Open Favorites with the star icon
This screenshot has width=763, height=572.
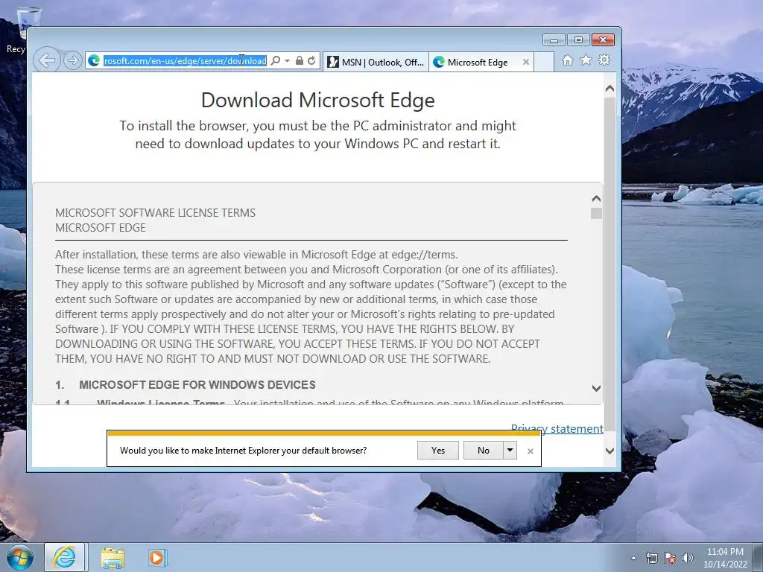click(586, 60)
